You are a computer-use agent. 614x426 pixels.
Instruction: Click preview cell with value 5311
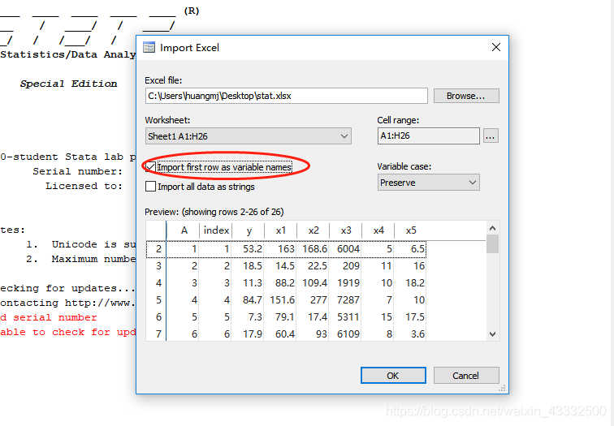point(345,316)
